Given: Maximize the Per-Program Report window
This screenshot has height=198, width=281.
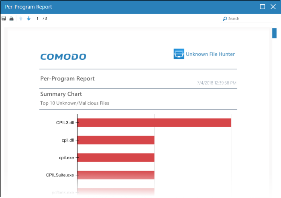Looking at the screenshot, I should pyautogui.click(x=263, y=7).
